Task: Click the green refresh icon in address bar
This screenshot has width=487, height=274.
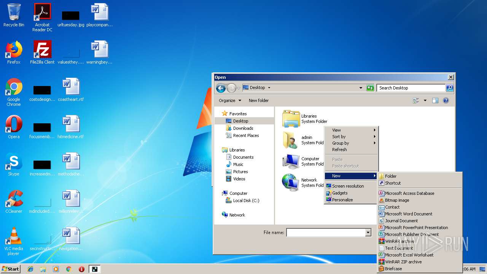Action: [370, 88]
